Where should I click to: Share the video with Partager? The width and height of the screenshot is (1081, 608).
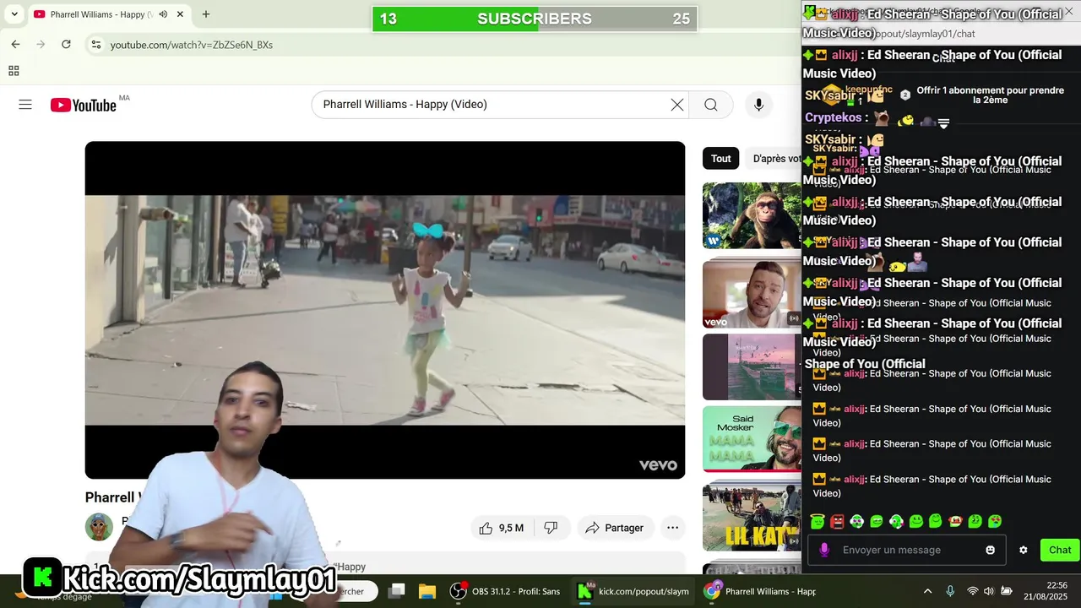(615, 528)
